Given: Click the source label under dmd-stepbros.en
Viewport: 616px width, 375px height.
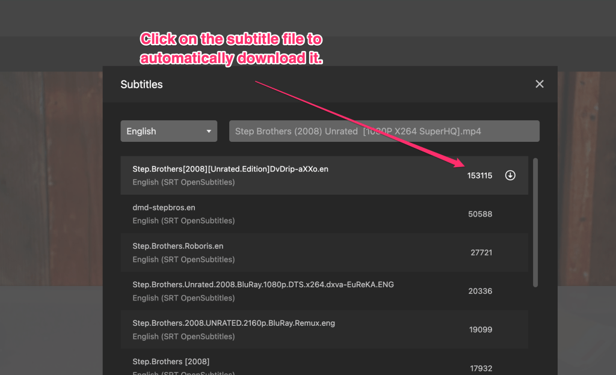Looking at the screenshot, I should (183, 221).
